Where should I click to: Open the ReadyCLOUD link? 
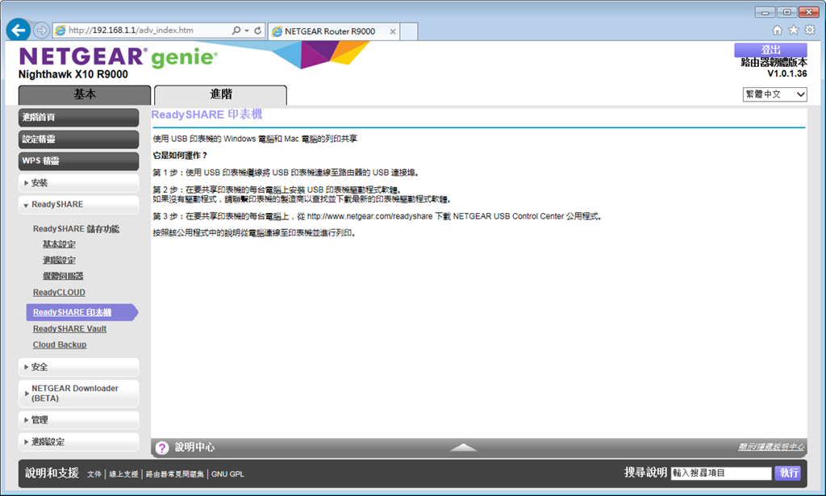click(59, 292)
